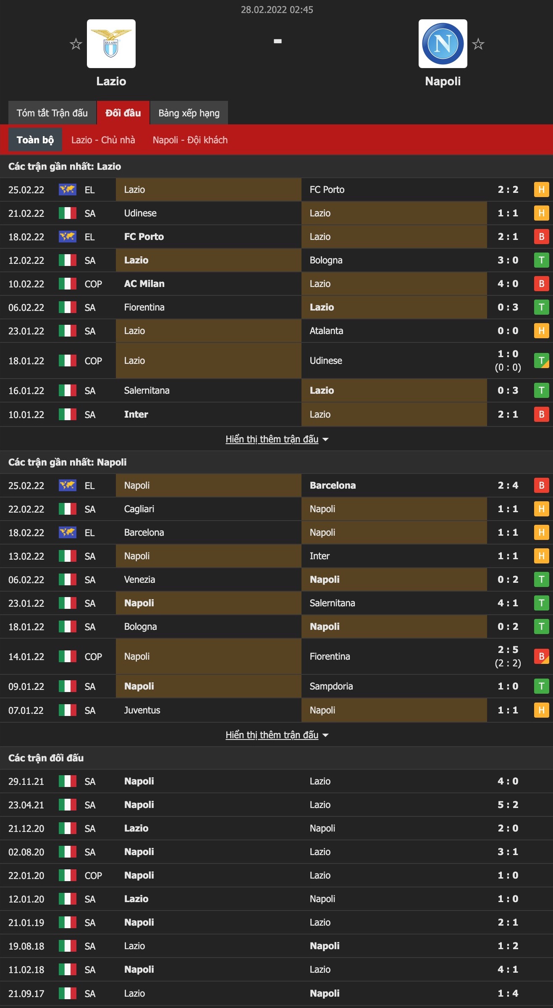Click the FC Porto opponent name in 25.02.22 row
The width and height of the screenshot is (553, 1008).
327,189
